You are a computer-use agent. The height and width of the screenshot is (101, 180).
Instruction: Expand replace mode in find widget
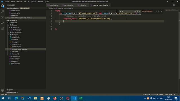118,11
